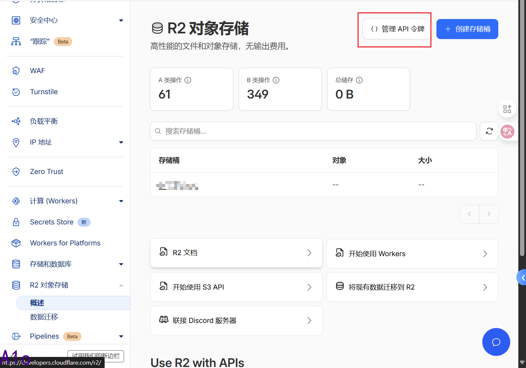
Task: Click the info icon beside 总储存
Action: coord(359,80)
